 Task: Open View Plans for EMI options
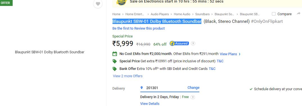coord(230,54)
